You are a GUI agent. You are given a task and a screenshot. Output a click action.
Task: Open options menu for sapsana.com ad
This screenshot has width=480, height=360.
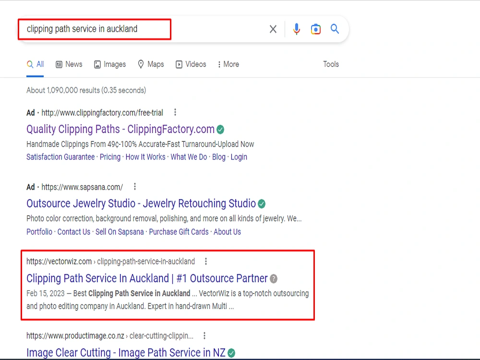point(135,187)
